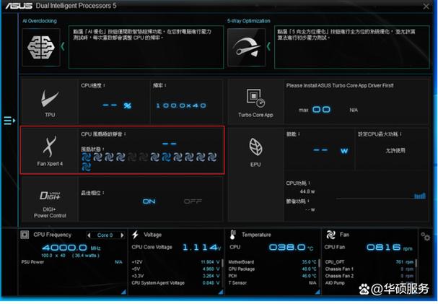Expand the Voltage panel corner triangle
This screenshot has height=304, width=438.
tap(221, 292)
